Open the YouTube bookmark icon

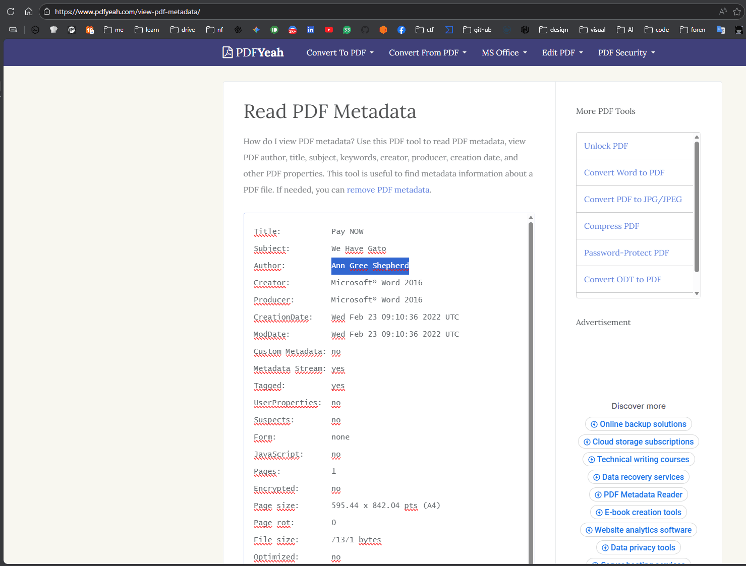tap(329, 30)
